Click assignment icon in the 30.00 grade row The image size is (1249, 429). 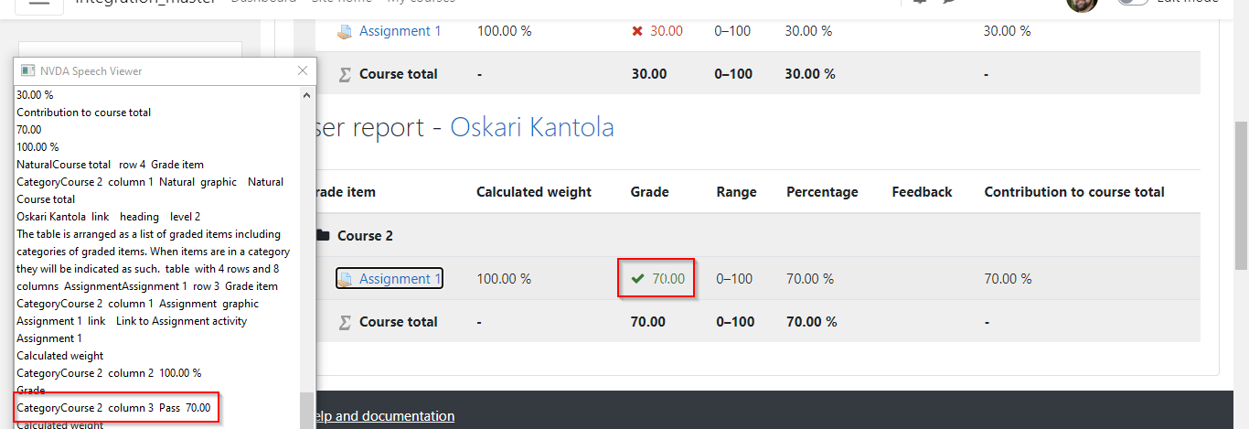345,31
